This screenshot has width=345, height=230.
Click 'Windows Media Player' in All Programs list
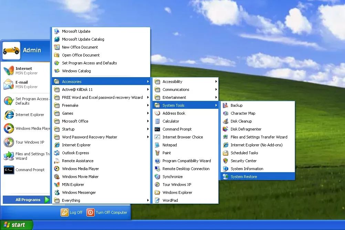pos(80,169)
